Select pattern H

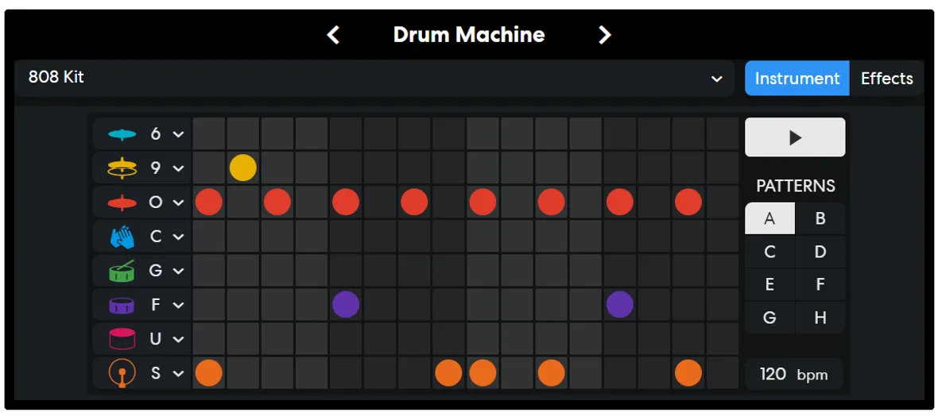pos(820,318)
